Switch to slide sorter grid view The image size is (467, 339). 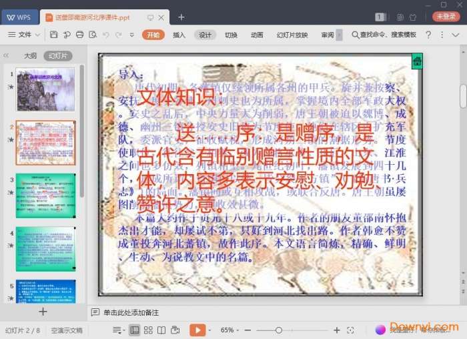tap(148, 330)
